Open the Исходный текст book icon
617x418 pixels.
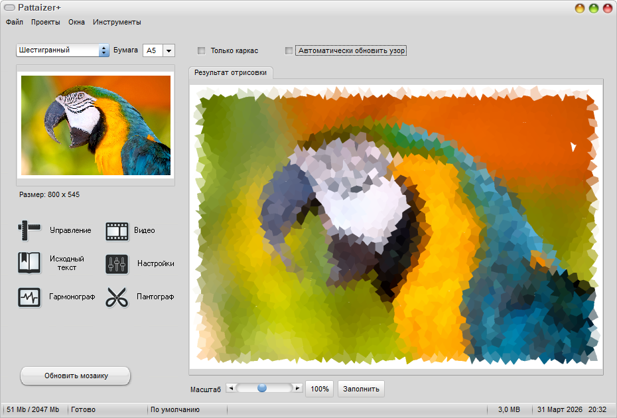point(29,263)
